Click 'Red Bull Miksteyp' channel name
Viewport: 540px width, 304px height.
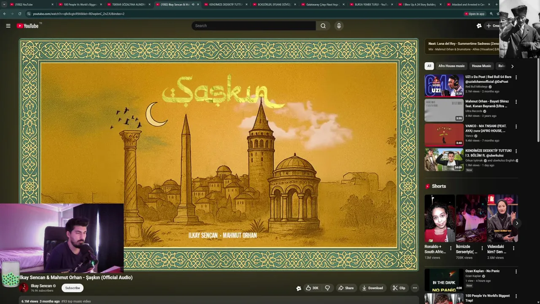click(476, 87)
